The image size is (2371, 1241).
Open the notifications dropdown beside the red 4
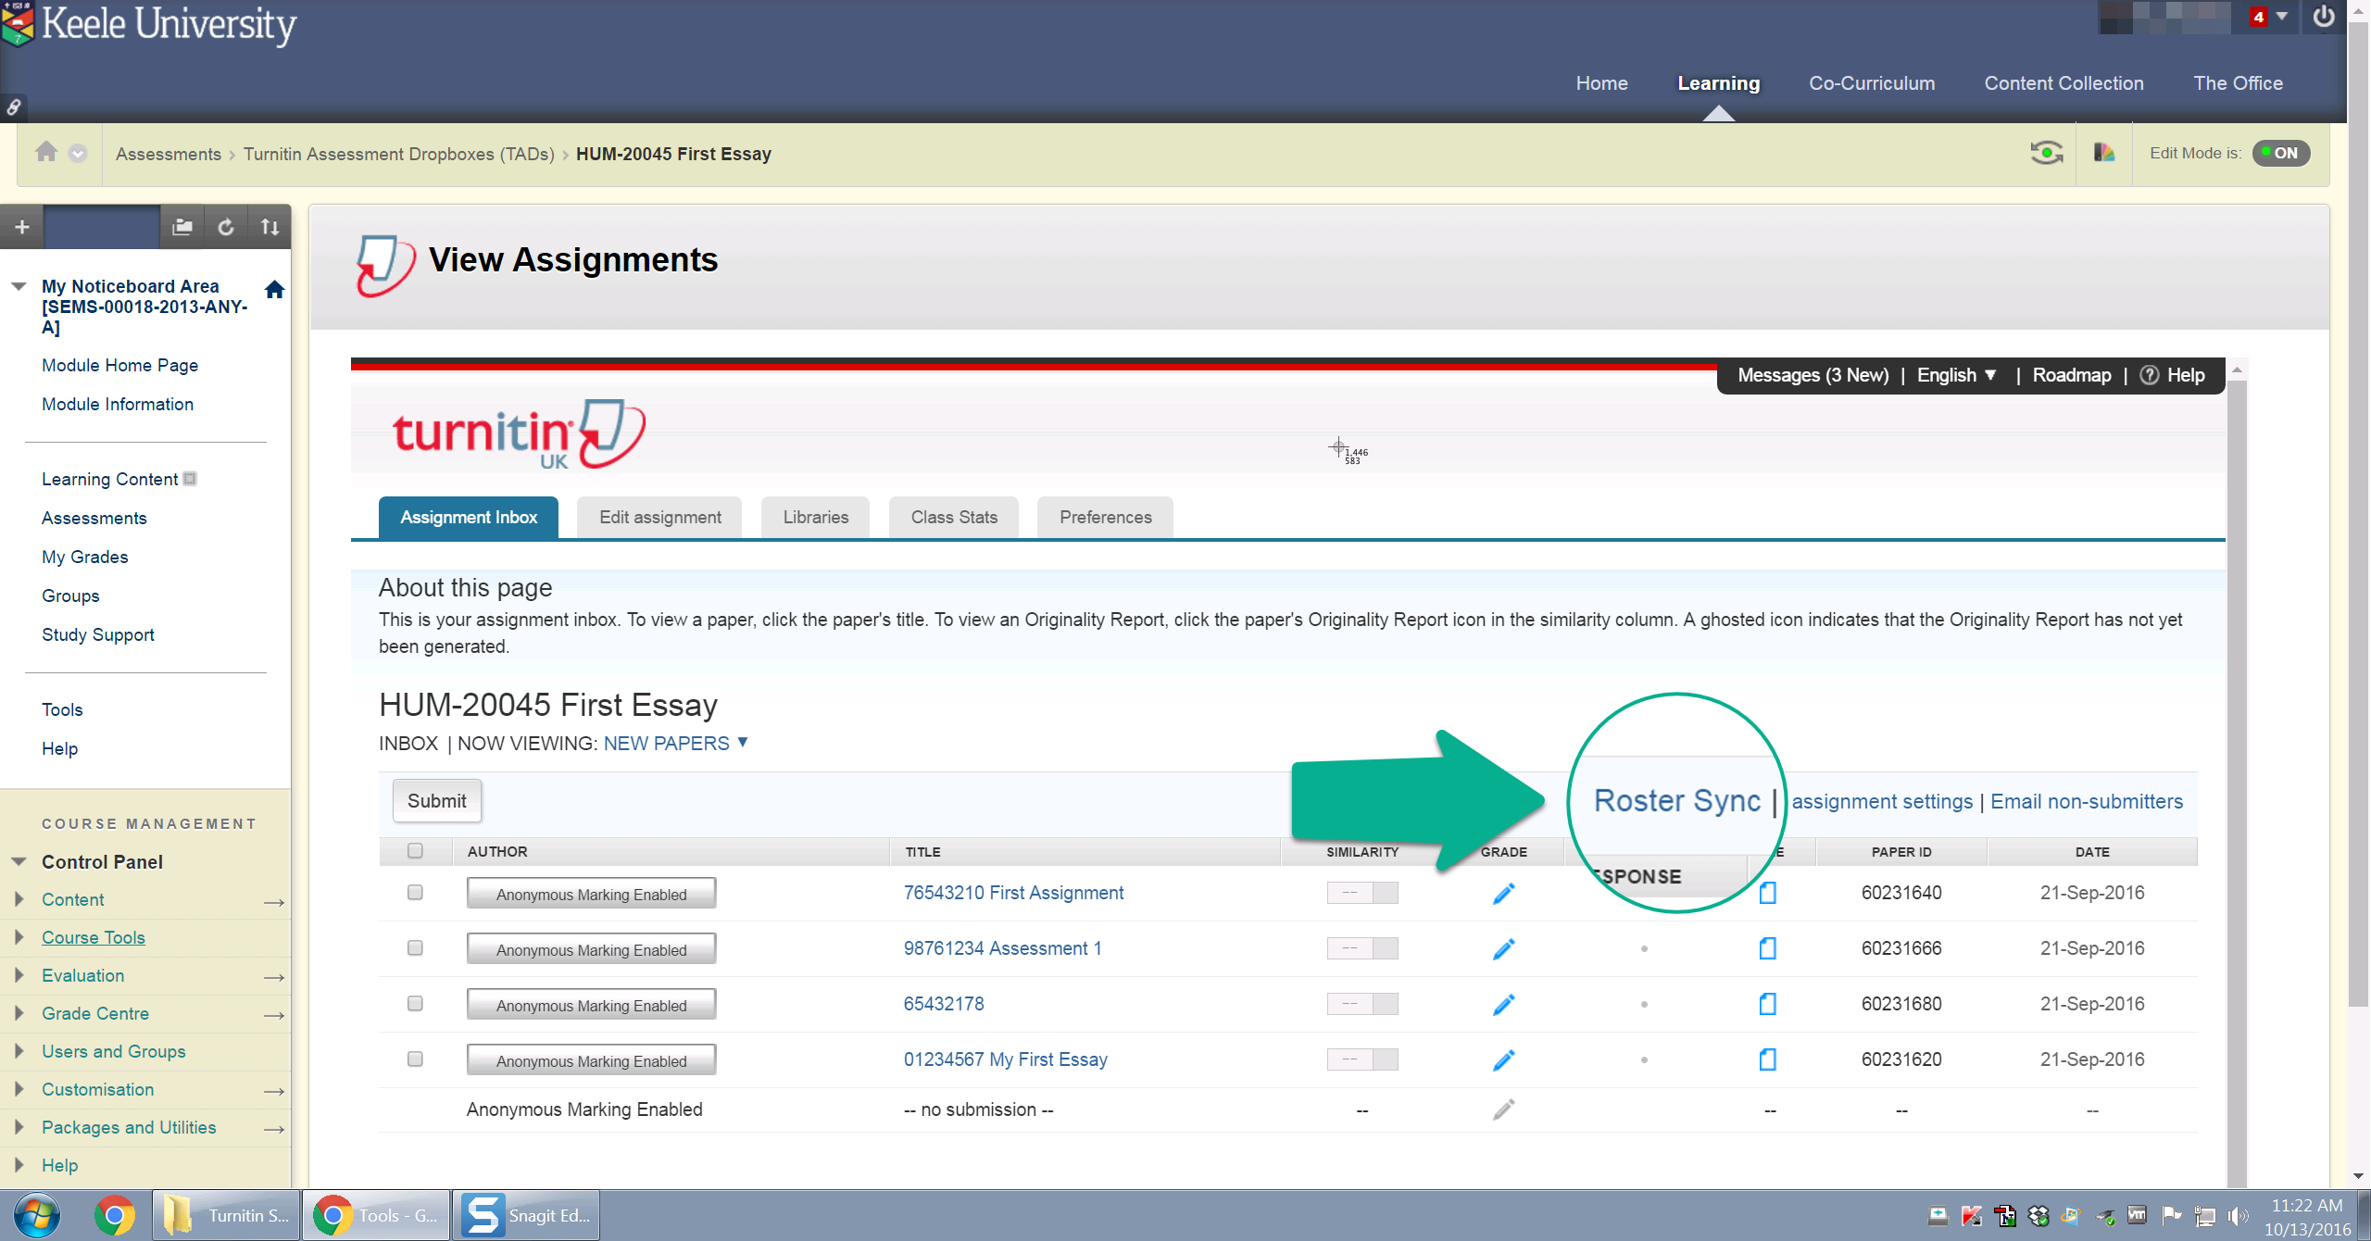pos(2281,17)
